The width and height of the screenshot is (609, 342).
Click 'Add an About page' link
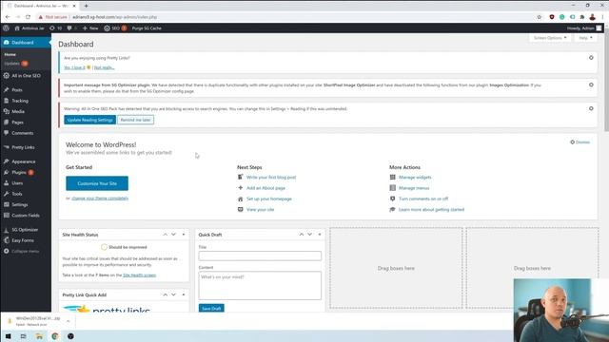(x=265, y=188)
